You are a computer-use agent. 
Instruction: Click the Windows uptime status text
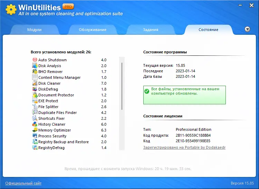128,169
